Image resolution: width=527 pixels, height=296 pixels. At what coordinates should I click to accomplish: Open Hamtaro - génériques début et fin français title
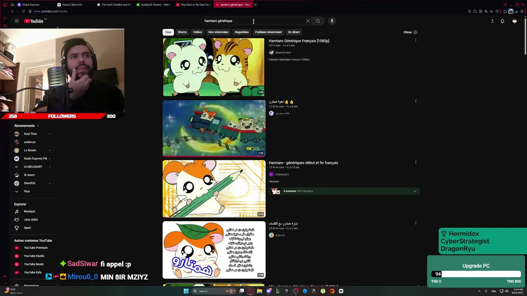pos(303,163)
